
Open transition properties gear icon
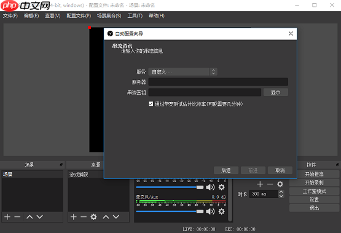point(280,184)
